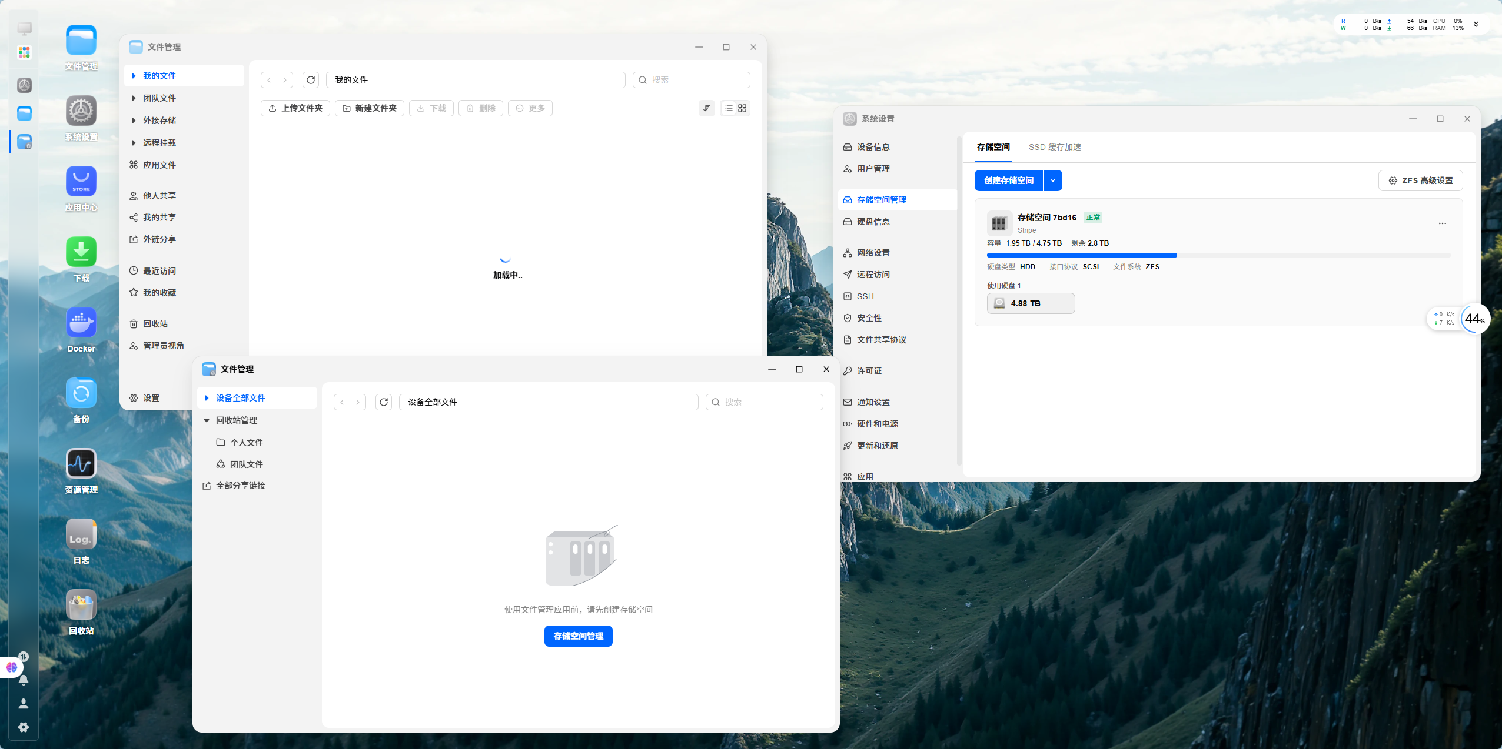Open the dropdown arrow beside 创建存储空间
Screen dimensions: 1502x749
1053,180
